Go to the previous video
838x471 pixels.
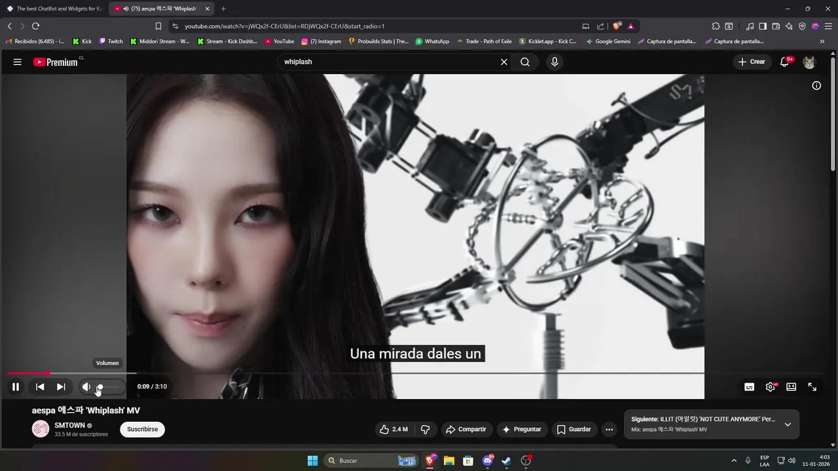(40, 387)
